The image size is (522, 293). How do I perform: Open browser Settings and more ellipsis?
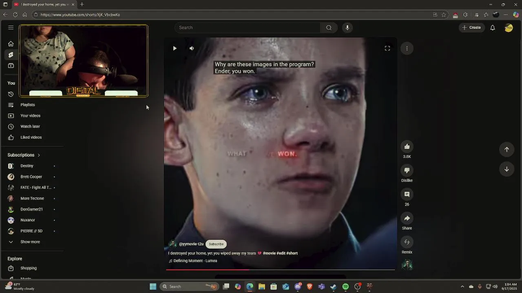coord(506,15)
